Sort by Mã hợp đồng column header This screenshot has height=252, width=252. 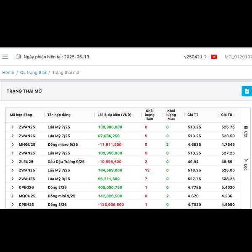tap(21, 115)
